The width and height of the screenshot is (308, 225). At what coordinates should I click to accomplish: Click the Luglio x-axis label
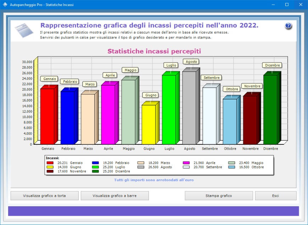[x=169, y=149]
